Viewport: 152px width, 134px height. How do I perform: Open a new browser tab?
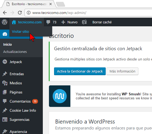(x=60, y=4)
